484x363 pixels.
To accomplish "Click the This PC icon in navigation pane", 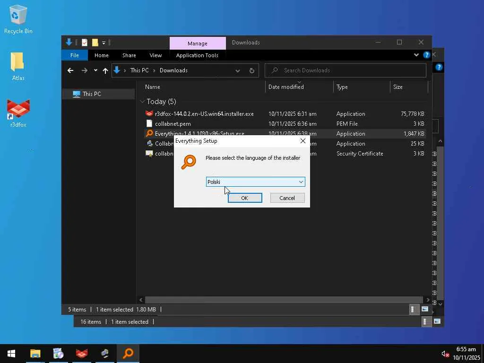I will click(x=76, y=94).
